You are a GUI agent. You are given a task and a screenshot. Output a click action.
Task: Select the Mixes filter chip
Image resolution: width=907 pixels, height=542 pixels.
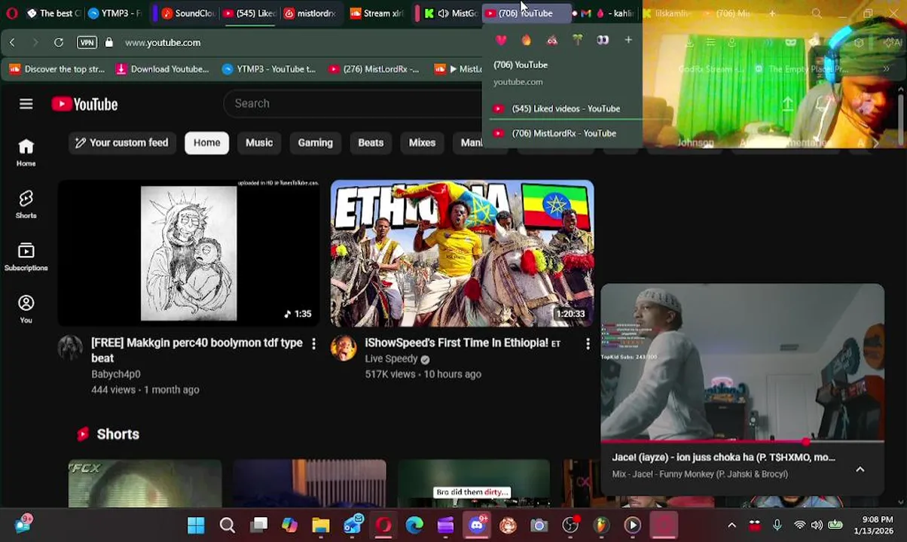422,142
